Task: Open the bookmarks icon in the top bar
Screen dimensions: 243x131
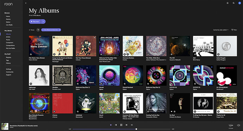Action: (x=228, y=3)
